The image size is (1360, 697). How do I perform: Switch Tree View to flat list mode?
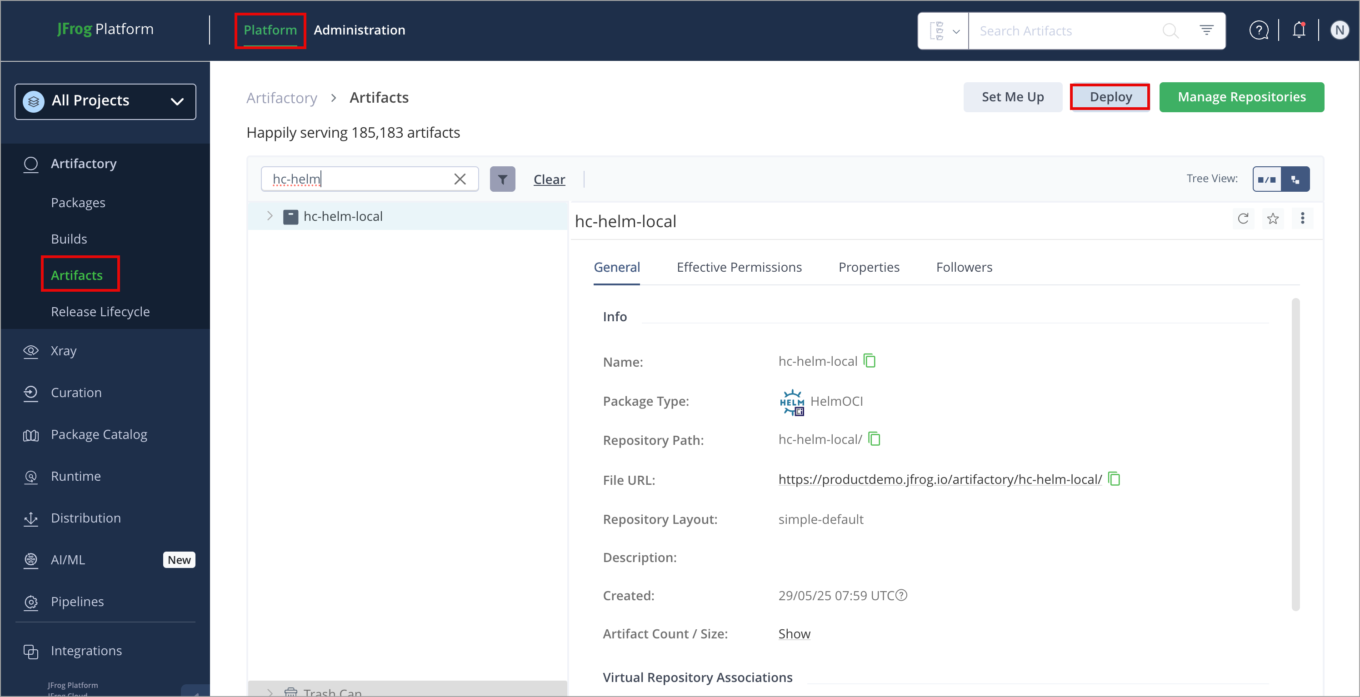pyautogui.click(x=1268, y=179)
